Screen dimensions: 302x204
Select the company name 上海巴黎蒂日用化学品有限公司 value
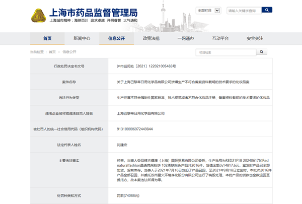[140, 113]
